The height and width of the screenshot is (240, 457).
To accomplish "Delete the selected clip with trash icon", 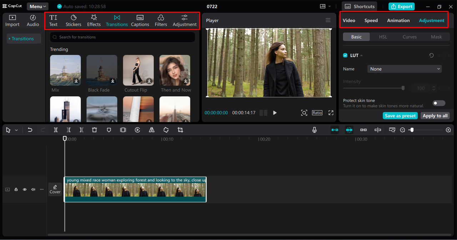I will pos(94,130).
